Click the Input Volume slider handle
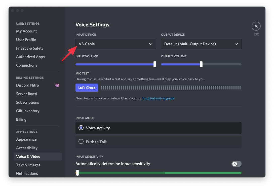Image resolution: width=274 pixels, height=188 pixels. tap(155, 64)
